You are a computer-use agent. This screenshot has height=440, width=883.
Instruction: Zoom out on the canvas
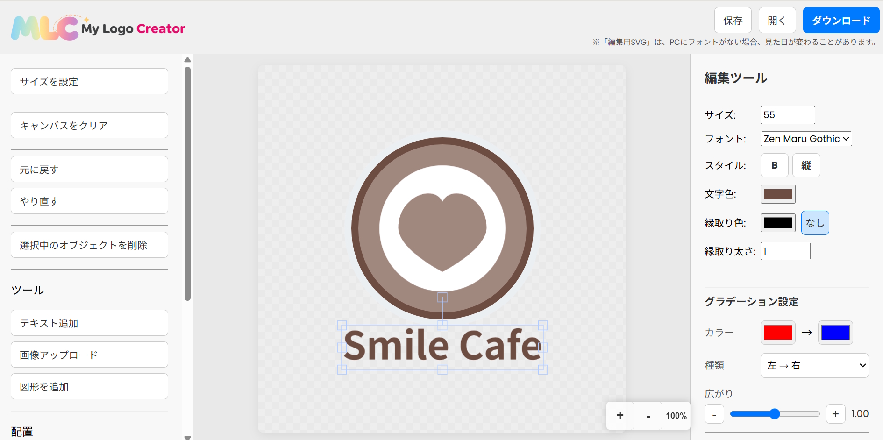[x=648, y=415]
